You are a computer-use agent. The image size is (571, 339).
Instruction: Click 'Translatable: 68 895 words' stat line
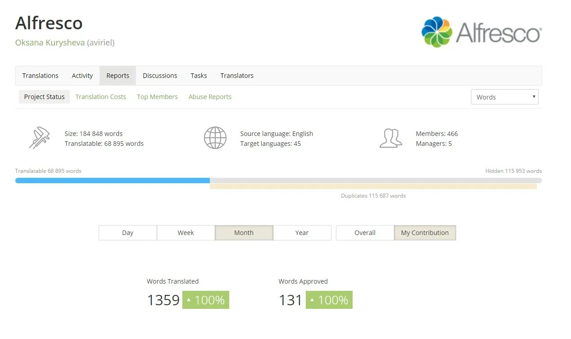(x=104, y=144)
